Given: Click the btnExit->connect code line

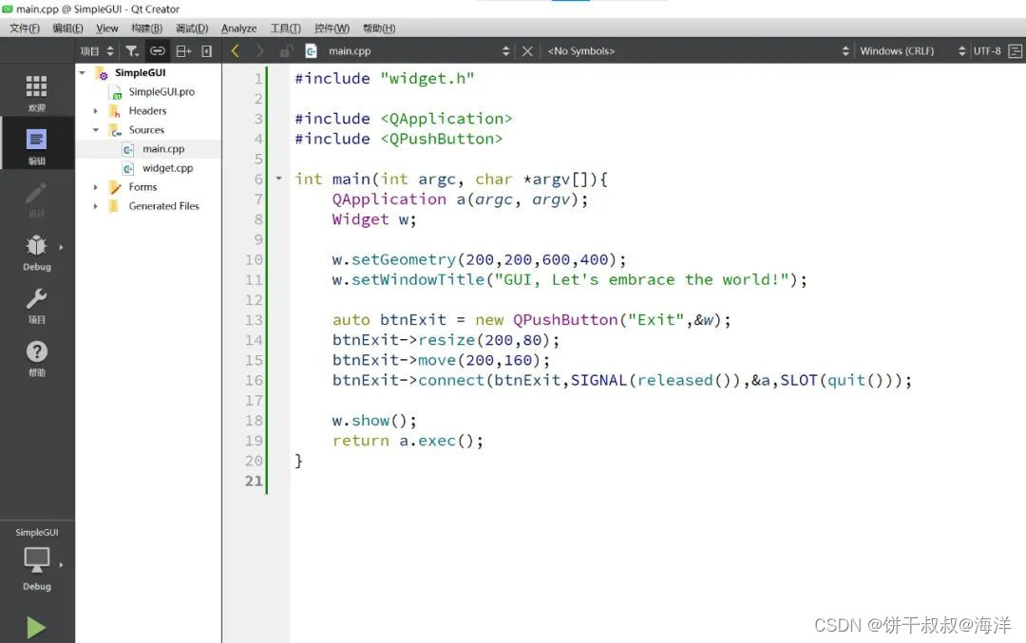Looking at the screenshot, I should (621, 381).
